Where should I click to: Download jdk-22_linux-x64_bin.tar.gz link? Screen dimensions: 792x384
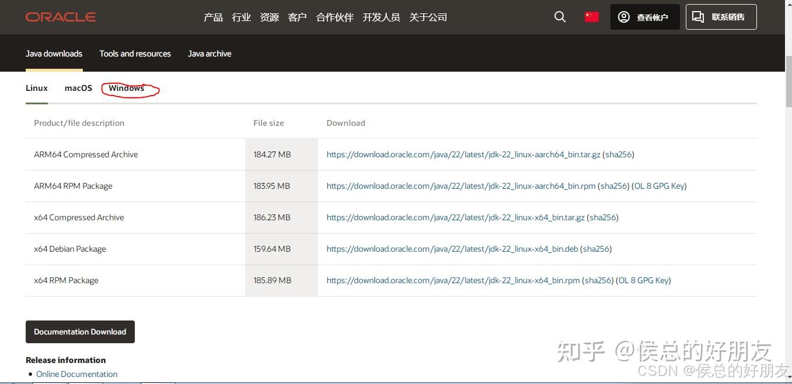[x=455, y=217]
